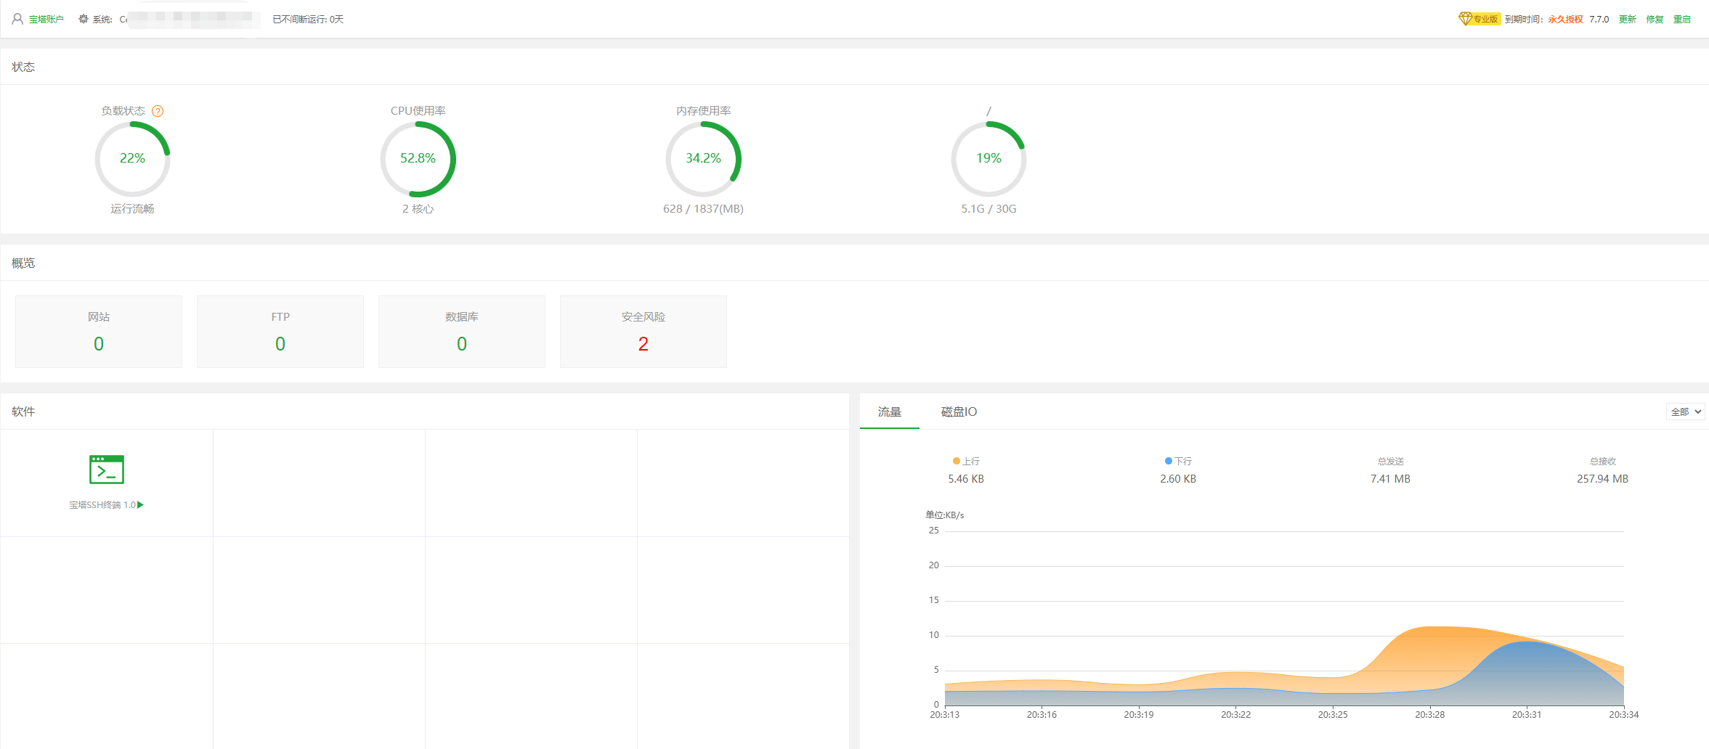
Task: Click the user account icon beside 宝塔账户
Action: [x=16, y=19]
